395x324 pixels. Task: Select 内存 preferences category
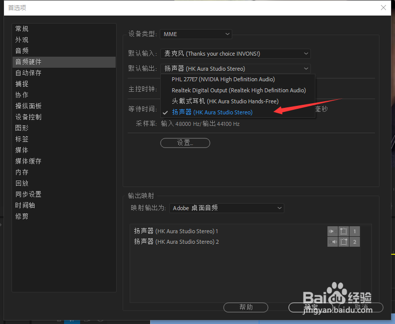(64, 172)
